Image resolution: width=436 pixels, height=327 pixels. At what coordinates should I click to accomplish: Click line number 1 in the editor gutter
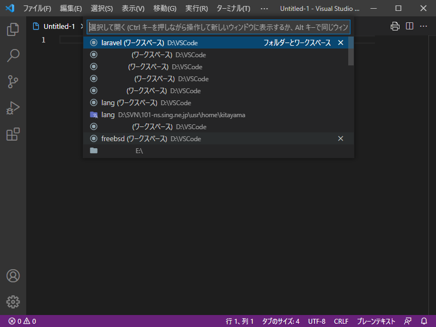pos(44,40)
